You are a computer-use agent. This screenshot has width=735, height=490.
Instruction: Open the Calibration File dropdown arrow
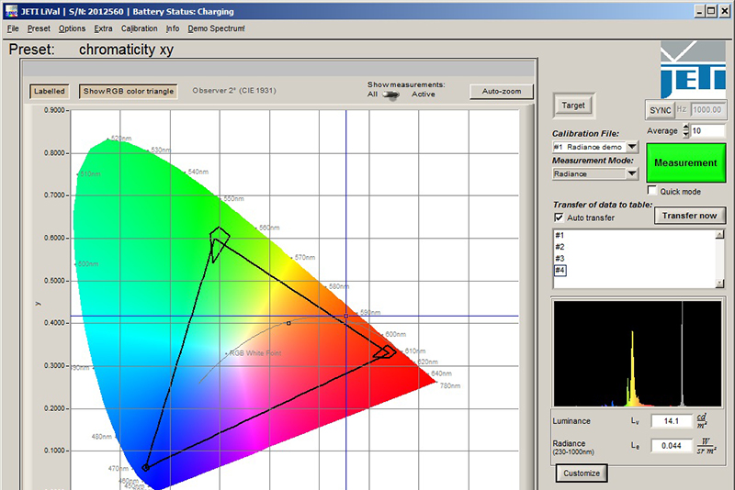632,147
